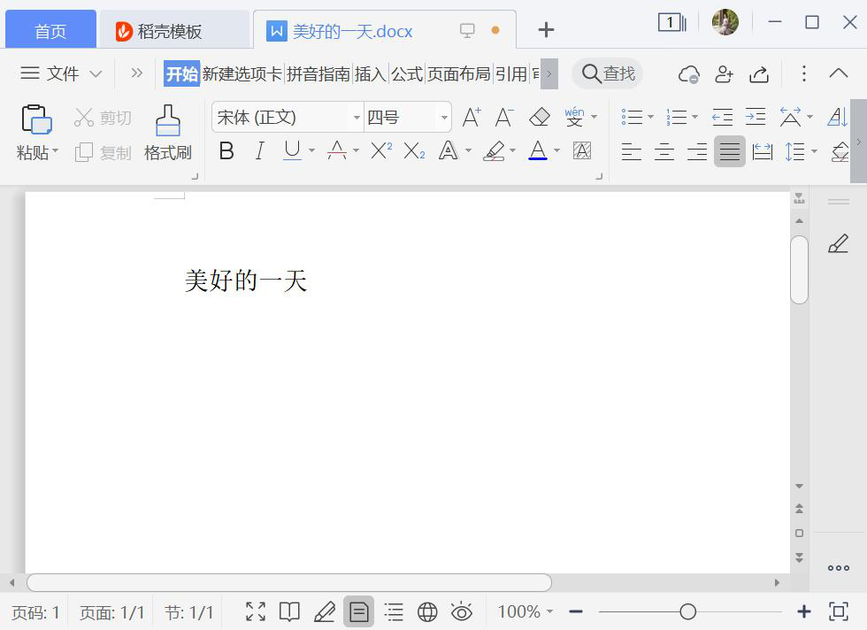The image size is (867, 630).
Task: Open the 拼音指南 tab
Action: pos(318,73)
